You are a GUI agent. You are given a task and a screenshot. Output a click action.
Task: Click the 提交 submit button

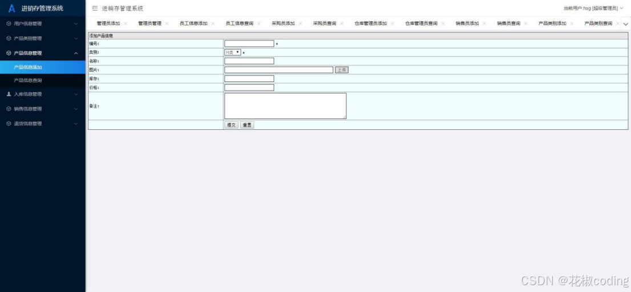pyautogui.click(x=232, y=125)
